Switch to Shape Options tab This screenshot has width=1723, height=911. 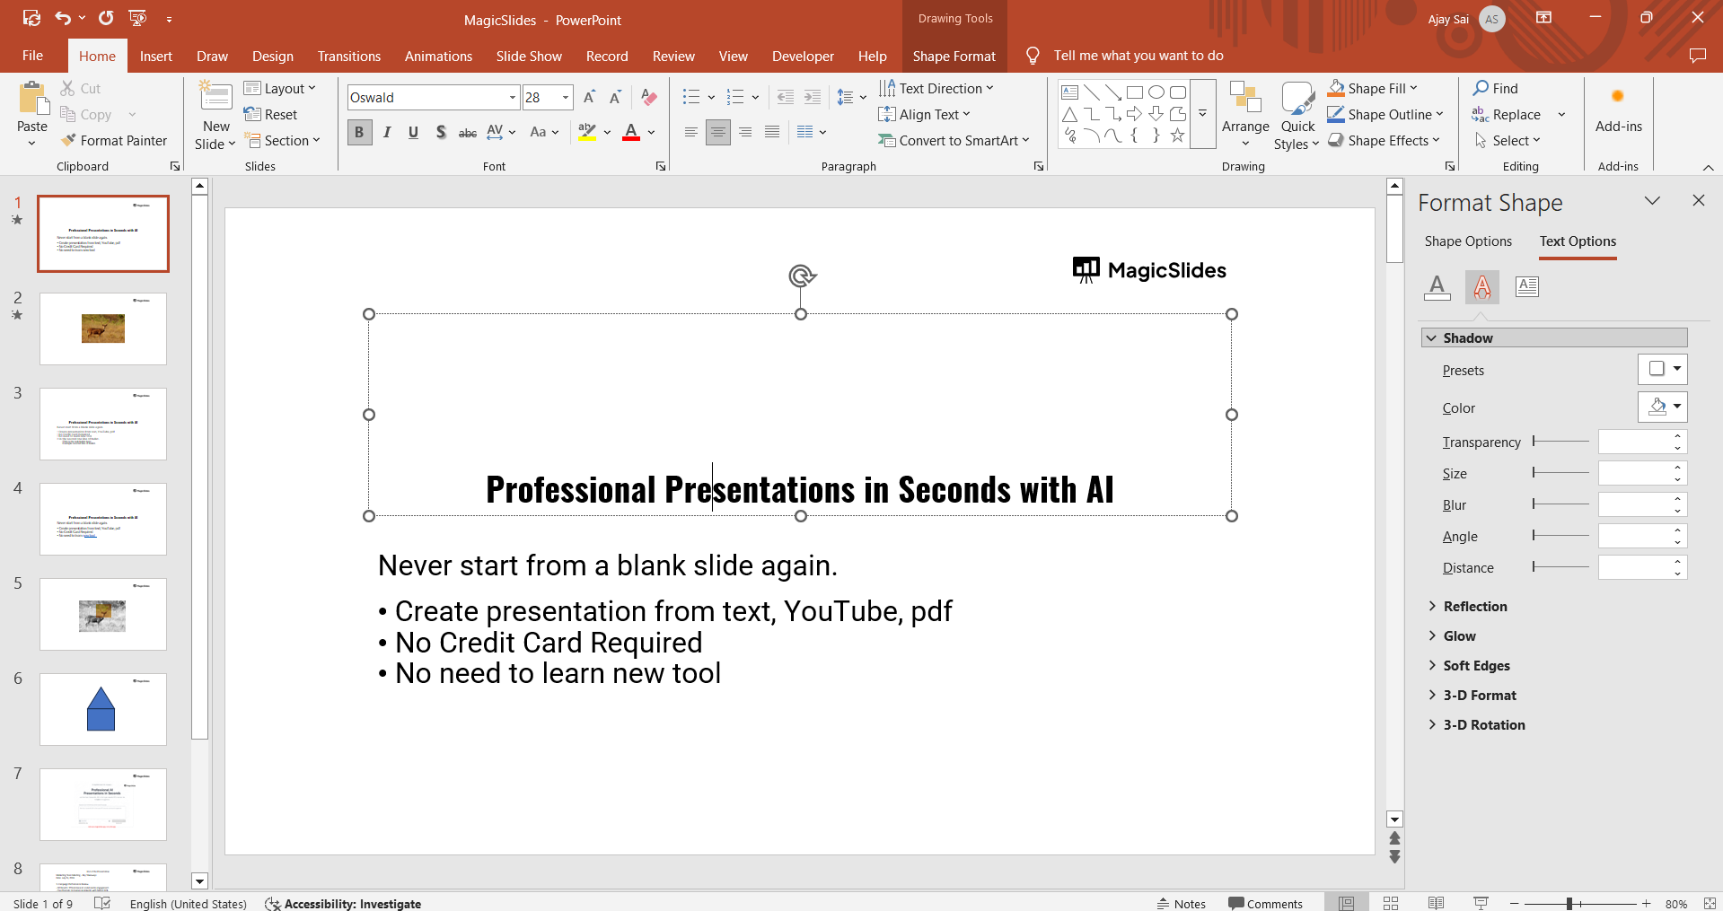[x=1468, y=241]
